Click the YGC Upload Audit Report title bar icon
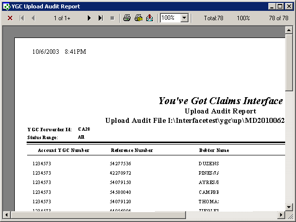The height and width of the screenshot is (222, 296). [x=6, y=5]
